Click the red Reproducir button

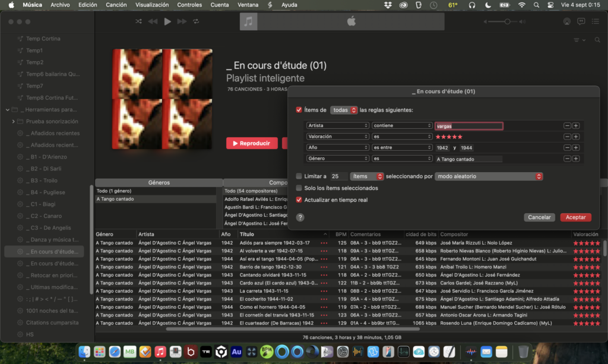point(252,143)
